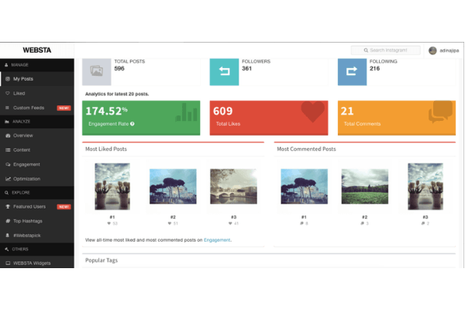
Task: Open the Liked menu item
Action: [37, 93]
